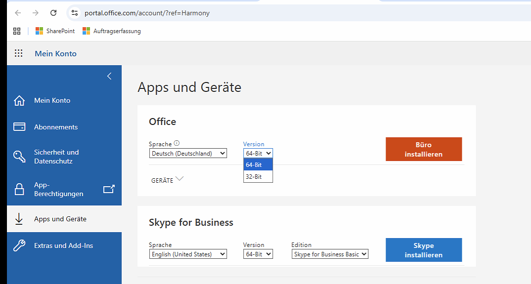Reload the page with the browser refresh icon
This screenshot has width=531, height=284.
pos(53,13)
